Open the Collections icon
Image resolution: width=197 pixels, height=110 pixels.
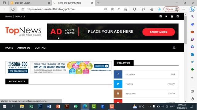pyautogui.click(x=151, y=9)
